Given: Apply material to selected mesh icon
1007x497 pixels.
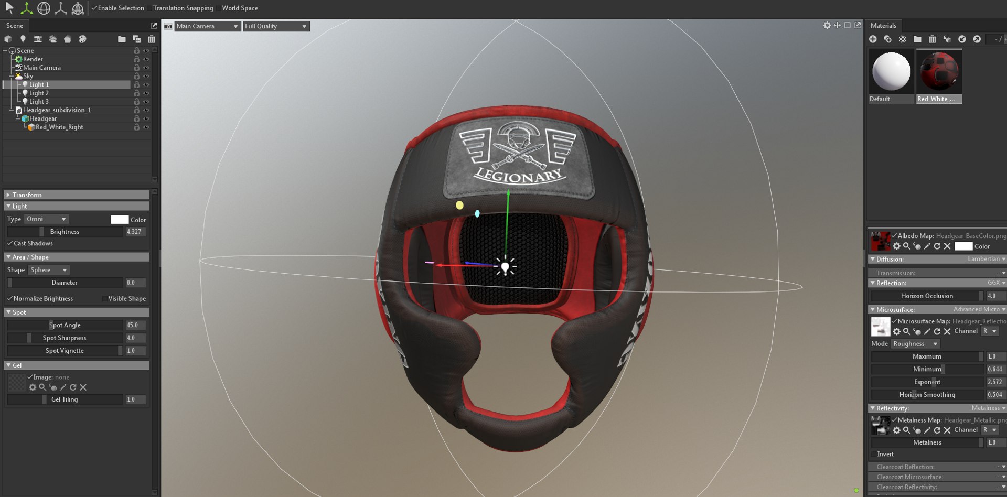Looking at the screenshot, I should (x=947, y=39).
